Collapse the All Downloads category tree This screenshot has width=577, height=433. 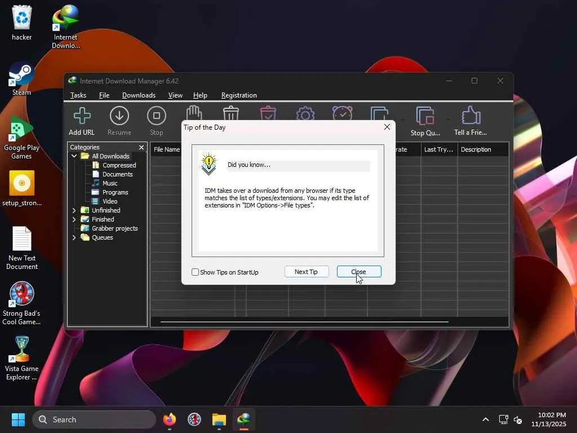(74, 156)
